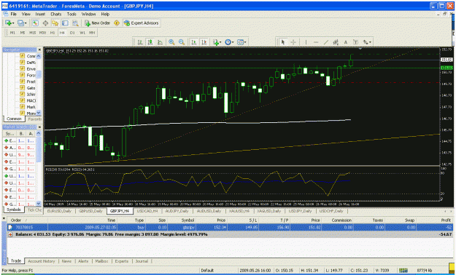
Task: Switch chart to Bar Chart icon
Action: tap(140, 42)
